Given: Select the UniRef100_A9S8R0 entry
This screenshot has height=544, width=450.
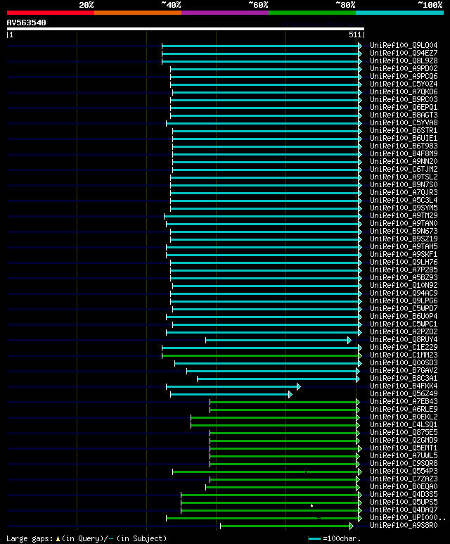Looking at the screenshot, I should coord(404,526).
